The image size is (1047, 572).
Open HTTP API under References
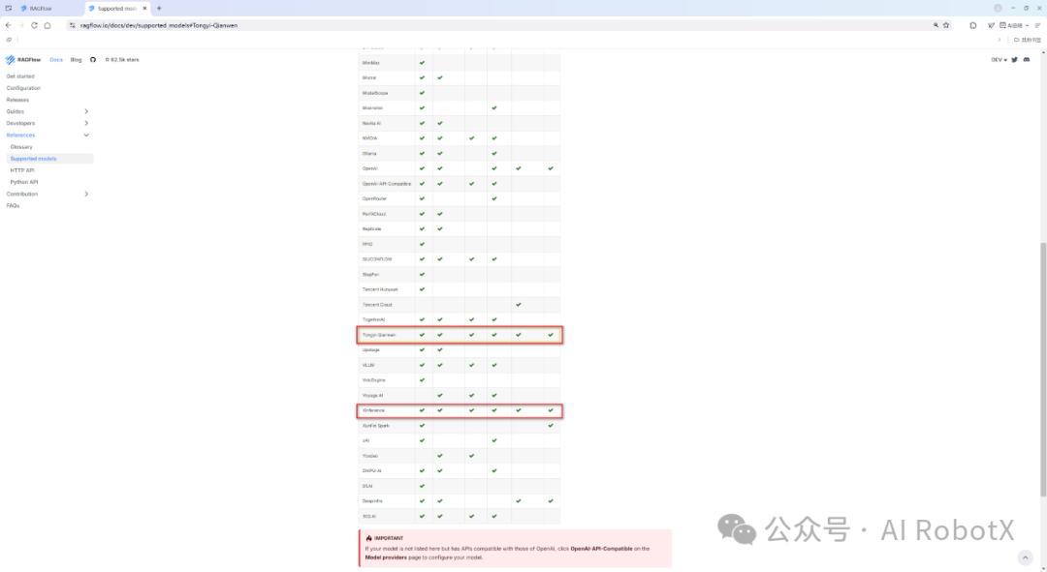point(22,170)
